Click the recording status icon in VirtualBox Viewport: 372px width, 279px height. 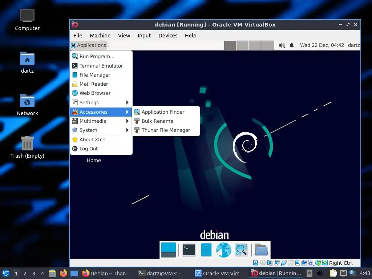[304, 263]
